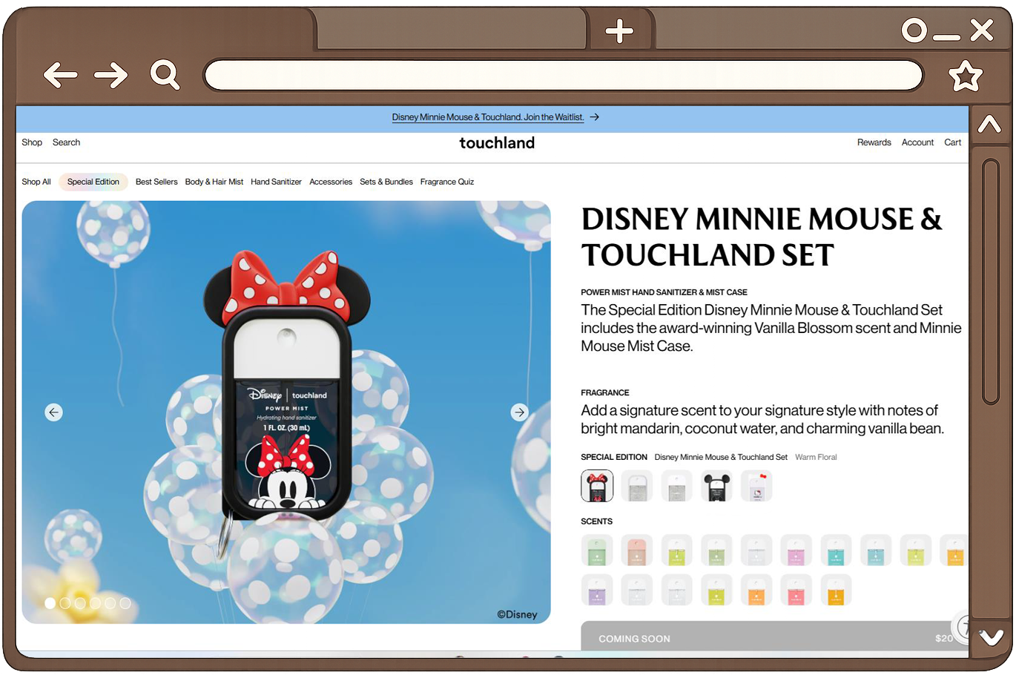Viewport: 1016px width, 675px height.
Task: Click the arrow beside the waitlist banner text
Action: pos(595,117)
